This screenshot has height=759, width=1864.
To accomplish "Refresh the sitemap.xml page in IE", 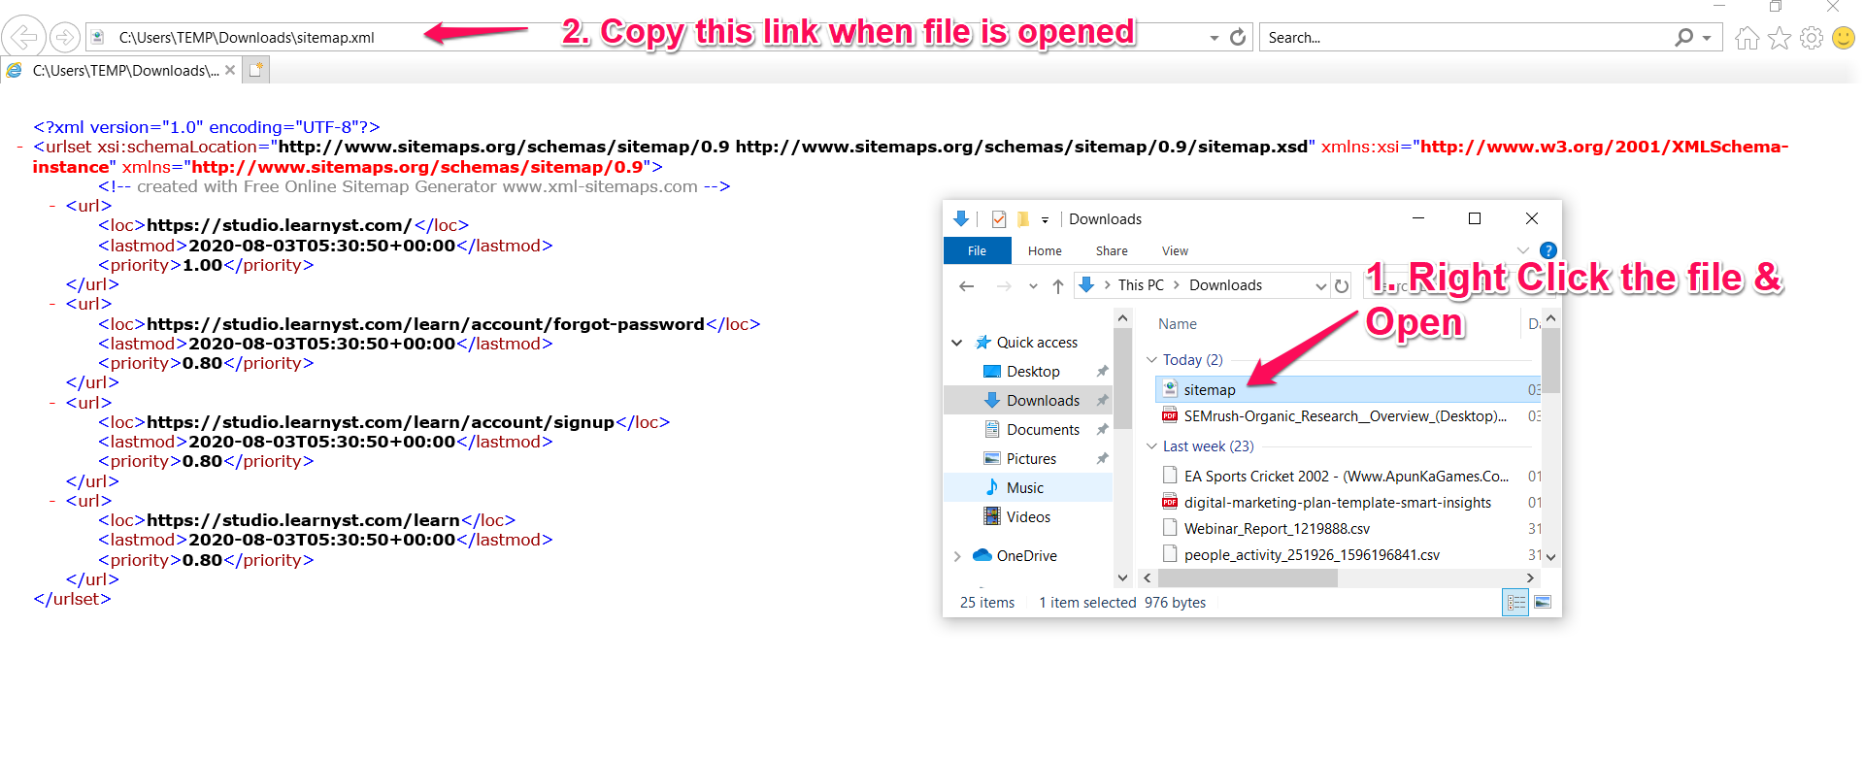I will pyautogui.click(x=1238, y=37).
